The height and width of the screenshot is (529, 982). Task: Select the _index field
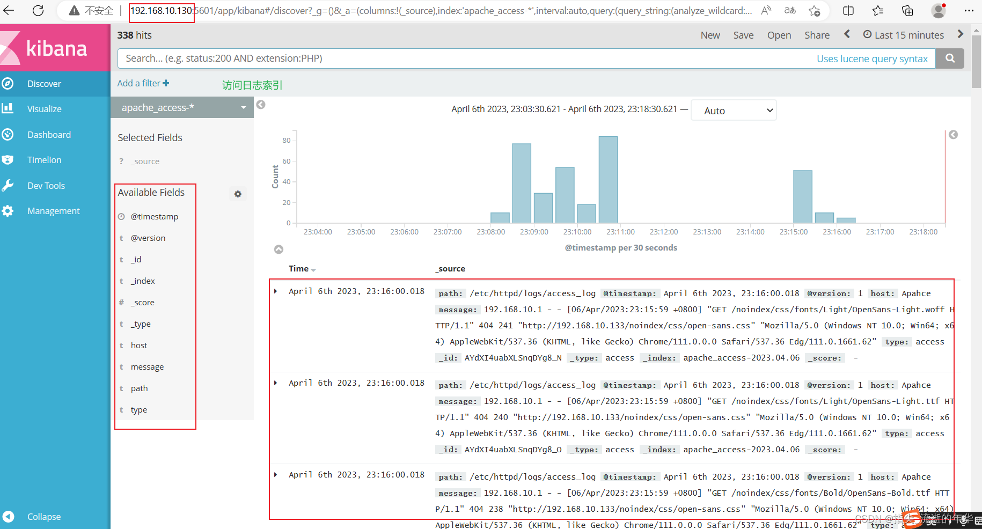143,281
